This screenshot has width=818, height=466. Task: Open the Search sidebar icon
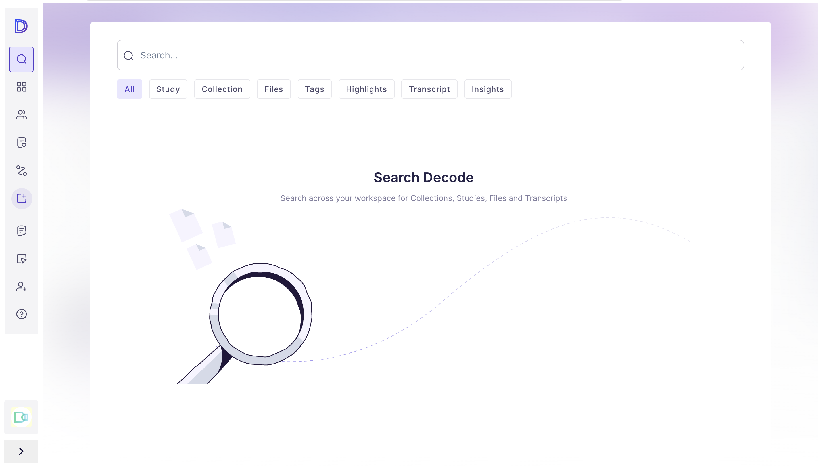pyautogui.click(x=22, y=59)
